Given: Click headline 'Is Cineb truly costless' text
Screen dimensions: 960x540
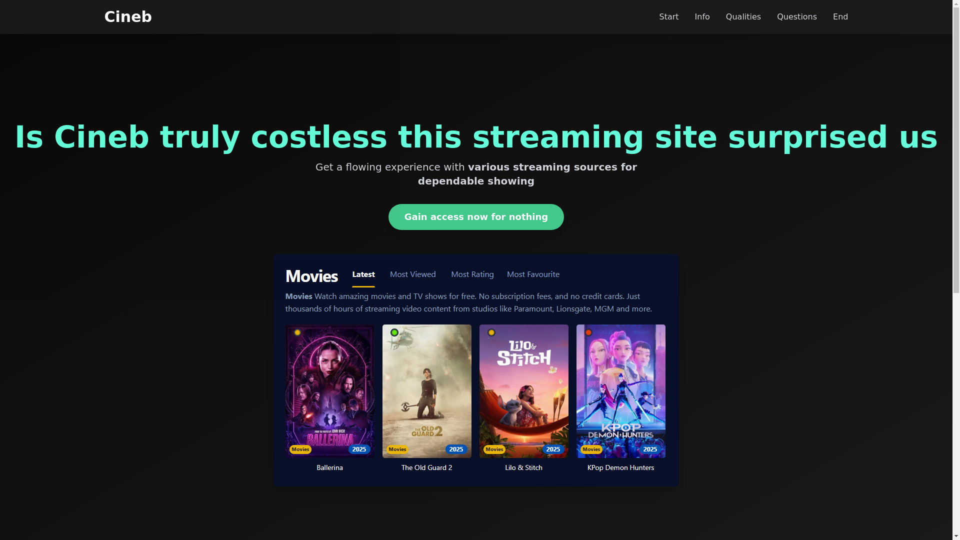Looking at the screenshot, I should 201,137.
